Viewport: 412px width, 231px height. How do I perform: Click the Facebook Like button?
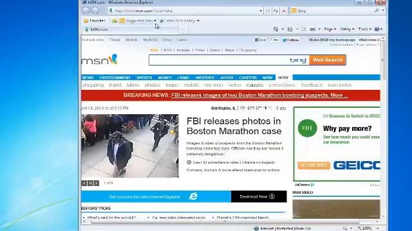[x=260, y=40]
